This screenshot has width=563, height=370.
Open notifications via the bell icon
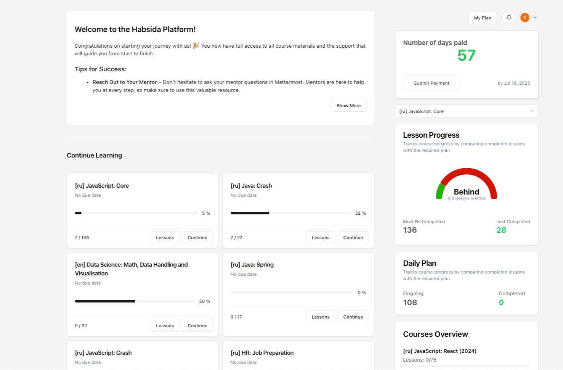508,18
